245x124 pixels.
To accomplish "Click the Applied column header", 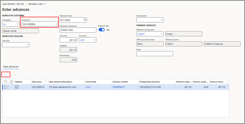I will click(22, 82).
